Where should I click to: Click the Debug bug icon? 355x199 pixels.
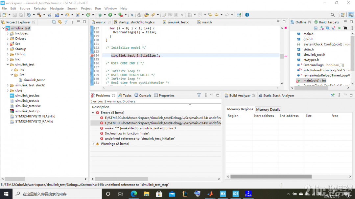pyautogui.click(x=100, y=15)
